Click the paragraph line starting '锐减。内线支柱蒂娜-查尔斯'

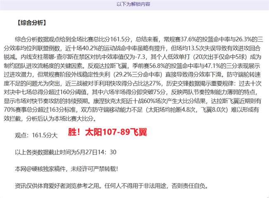[132, 57]
